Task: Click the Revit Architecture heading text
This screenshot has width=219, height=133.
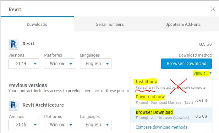Action: point(43,105)
